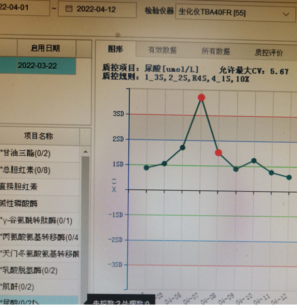
Task: Click the calendar icon in the end date field
Action: point(68,9)
